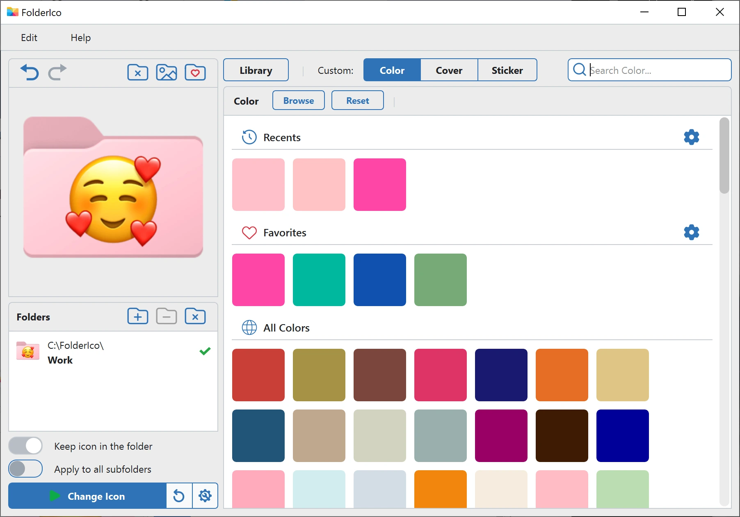Open the Help menu
The width and height of the screenshot is (740, 517).
[80, 38]
